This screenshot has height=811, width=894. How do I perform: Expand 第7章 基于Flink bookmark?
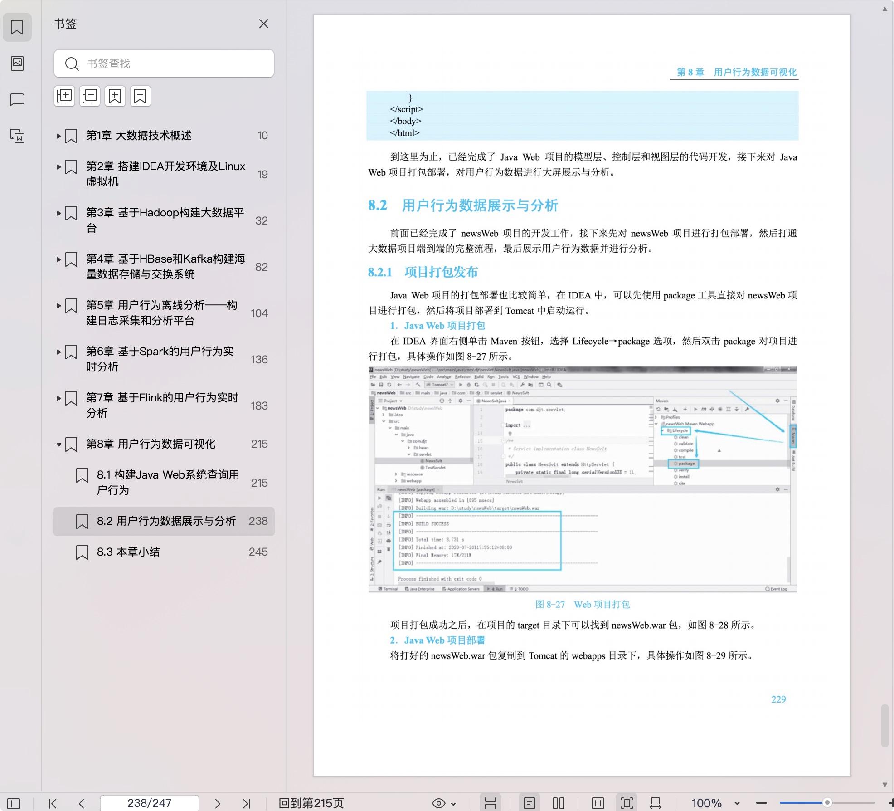pyautogui.click(x=59, y=398)
